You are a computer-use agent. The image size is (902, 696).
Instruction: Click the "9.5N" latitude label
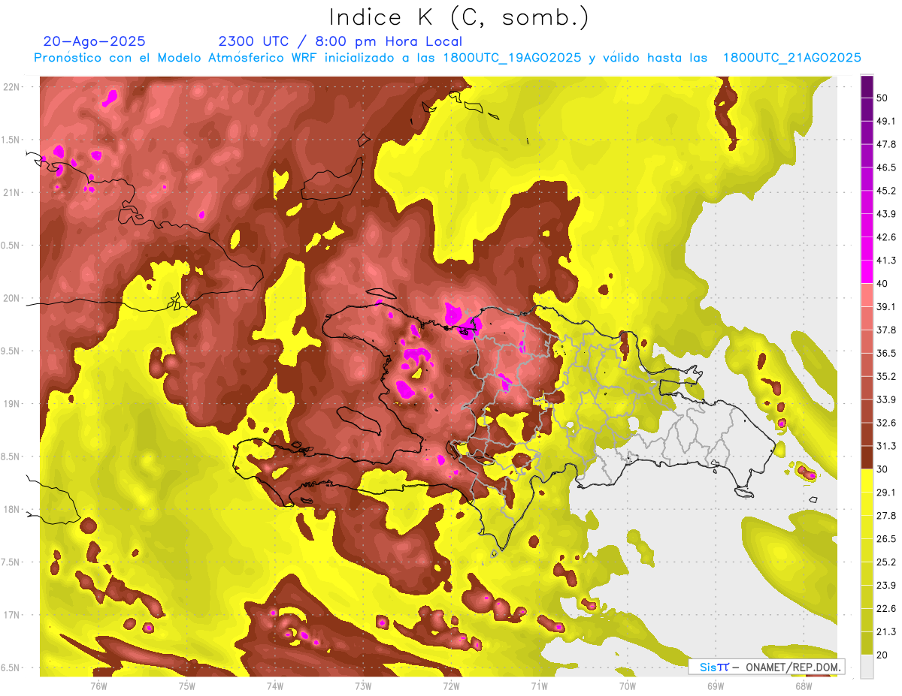point(11,351)
